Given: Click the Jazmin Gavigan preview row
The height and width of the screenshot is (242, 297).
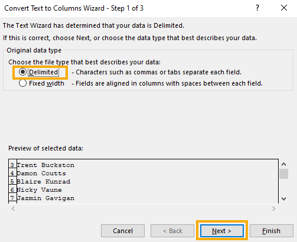Looking at the screenshot, I should pyautogui.click(x=143, y=198).
